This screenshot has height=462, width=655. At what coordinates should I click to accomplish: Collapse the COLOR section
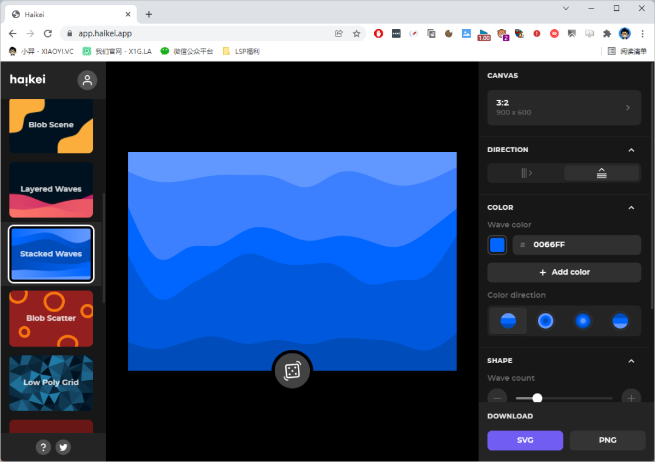pos(631,207)
